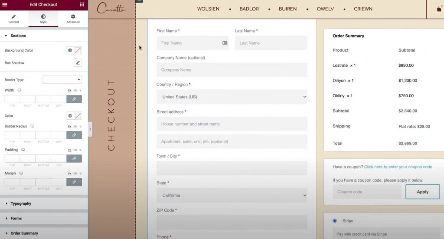This screenshot has width=444, height=239.
Task: Open the State dropdown showing California
Action: (232, 195)
